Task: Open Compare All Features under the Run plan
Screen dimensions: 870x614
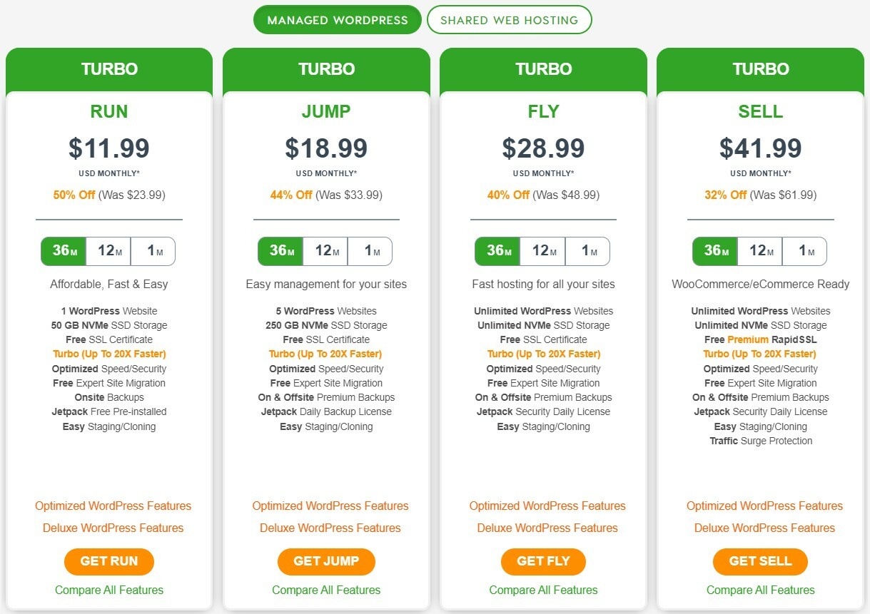Action: click(108, 590)
